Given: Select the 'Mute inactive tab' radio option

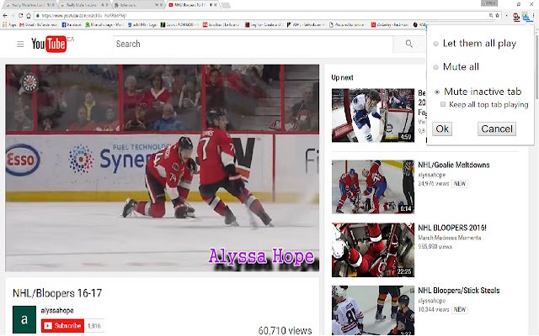Looking at the screenshot, I should pyautogui.click(x=437, y=92).
